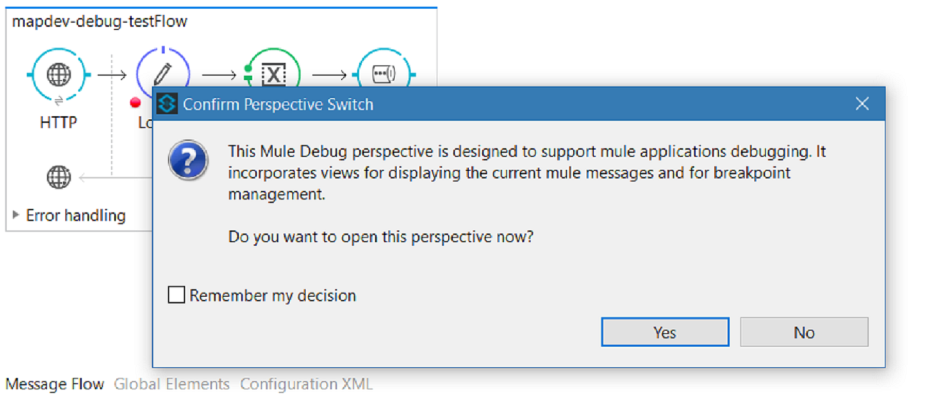Image resolution: width=935 pixels, height=396 pixels.
Task: Select the Logger pencil component icon
Action: pos(163,73)
